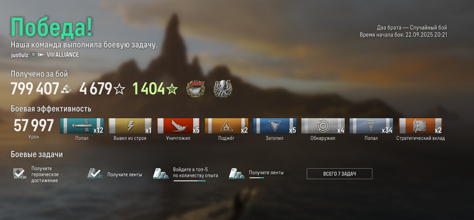This screenshot has height=220, width=474.
Task: Click the warship achievement medal with red ribbon
Action: coord(196,89)
